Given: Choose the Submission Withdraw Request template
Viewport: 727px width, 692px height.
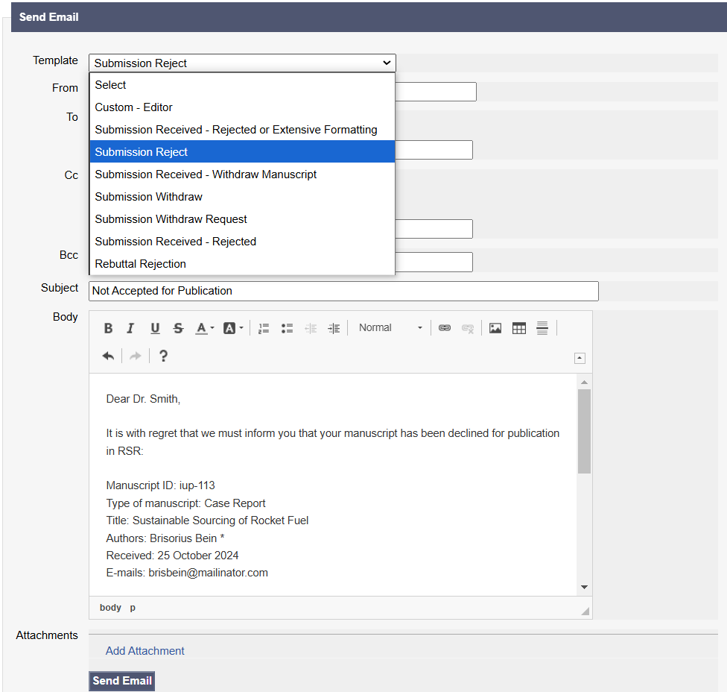Looking at the screenshot, I should click(171, 219).
